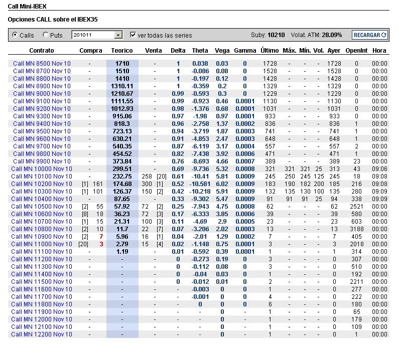The image size is (397, 345).
Task: Open contract Call MN 11200 Nov 10
Action: (x=42, y=259)
